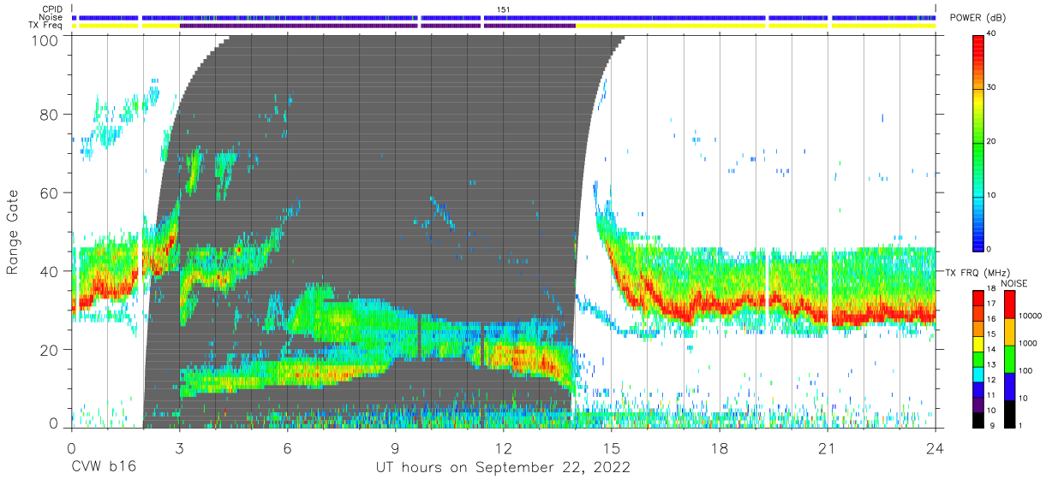This screenshot has height=485, width=1052.
Task: Click the 'POWER (dB)' title
Action: 977,18
